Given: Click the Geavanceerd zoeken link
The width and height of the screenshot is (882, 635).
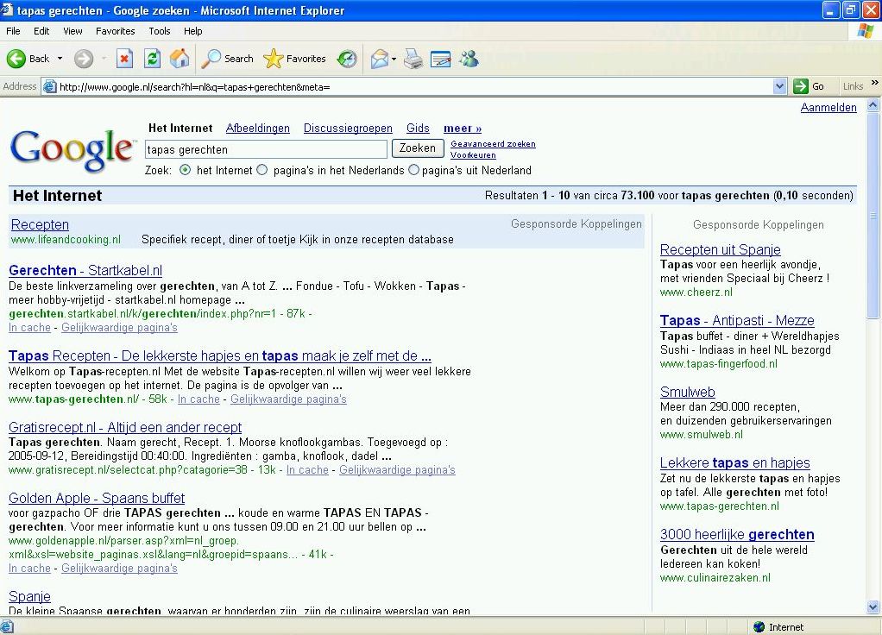Looking at the screenshot, I should pyautogui.click(x=493, y=144).
